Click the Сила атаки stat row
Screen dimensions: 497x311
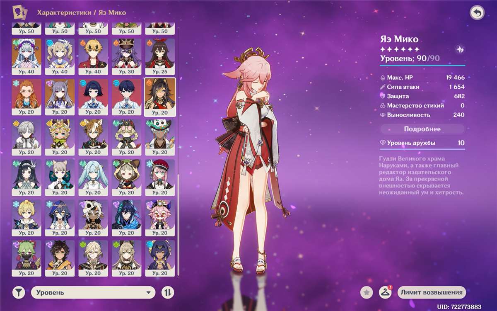tap(422, 87)
